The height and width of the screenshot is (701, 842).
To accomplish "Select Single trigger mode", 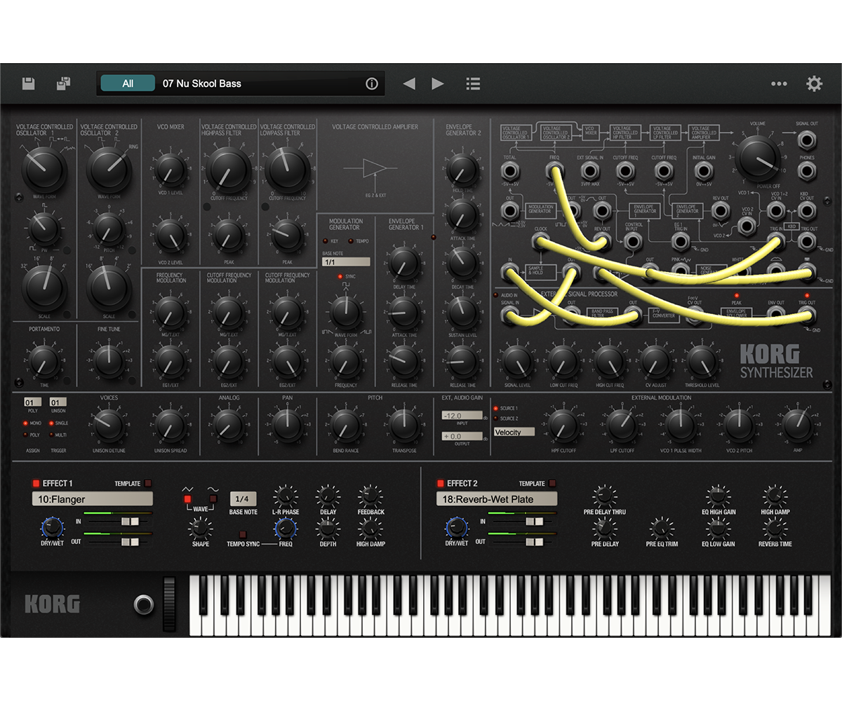I will click(51, 423).
